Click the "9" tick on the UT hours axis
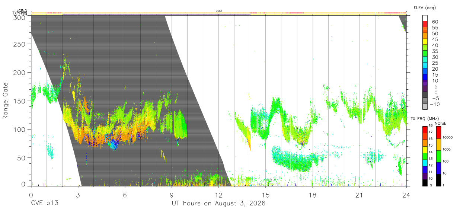Screen dimensions: 457x211 tap(172, 195)
